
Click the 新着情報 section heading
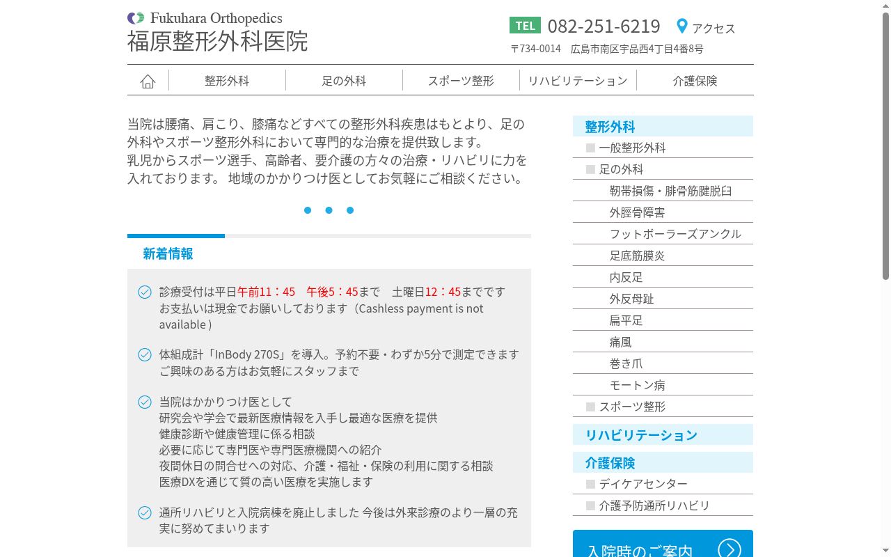click(x=168, y=254)
